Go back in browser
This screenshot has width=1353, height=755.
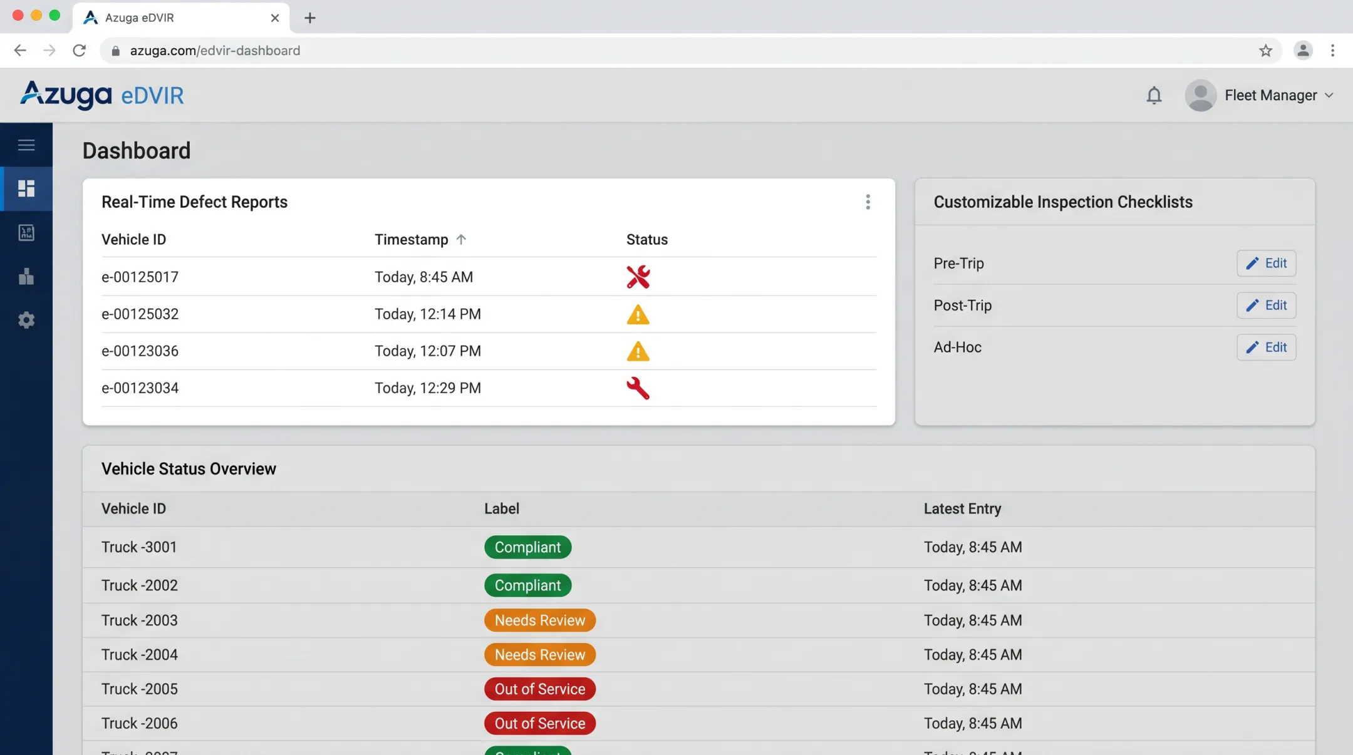[20, 50]
